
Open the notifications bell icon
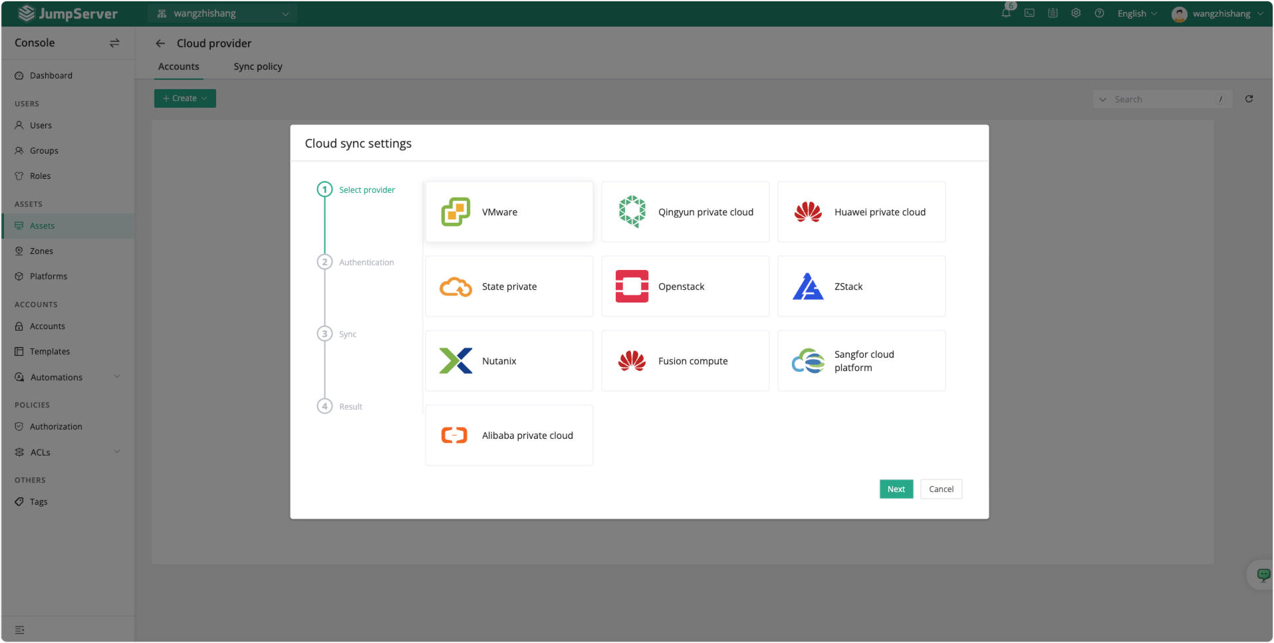1006,13
